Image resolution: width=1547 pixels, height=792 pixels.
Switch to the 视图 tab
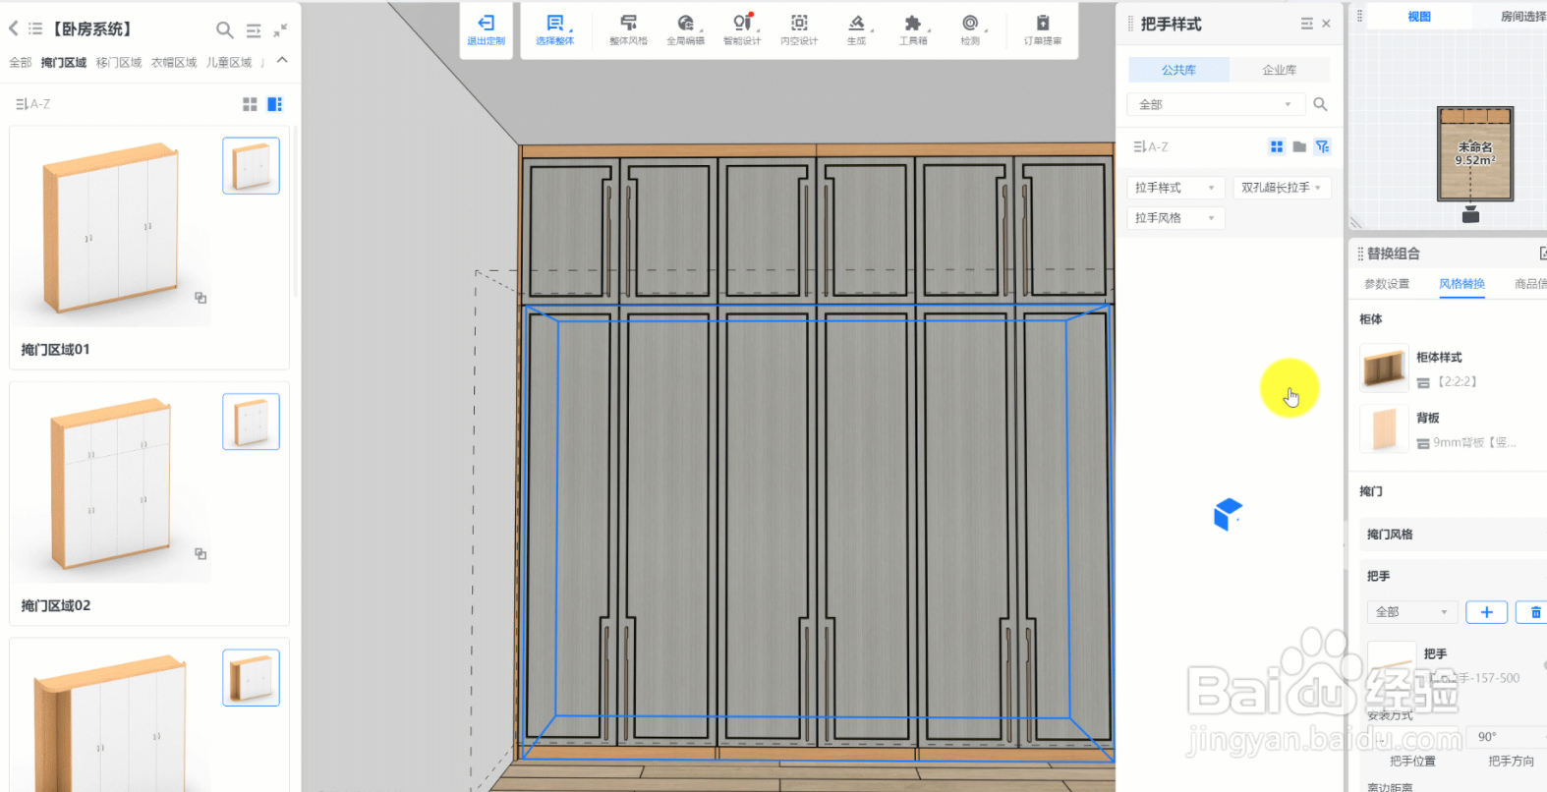(x=1419, y=16)
